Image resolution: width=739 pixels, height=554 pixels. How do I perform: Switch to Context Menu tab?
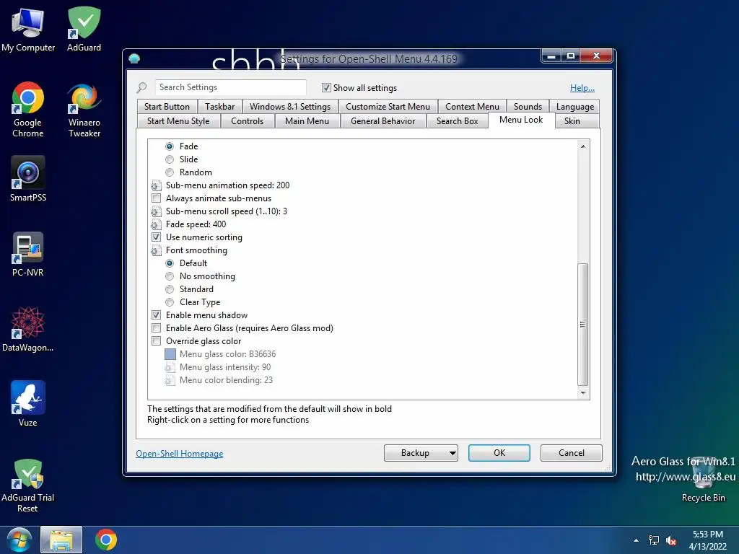472,107
